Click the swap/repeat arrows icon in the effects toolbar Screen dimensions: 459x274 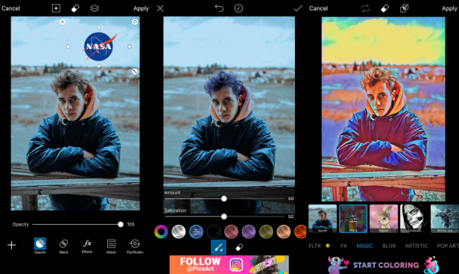(365, 8)
